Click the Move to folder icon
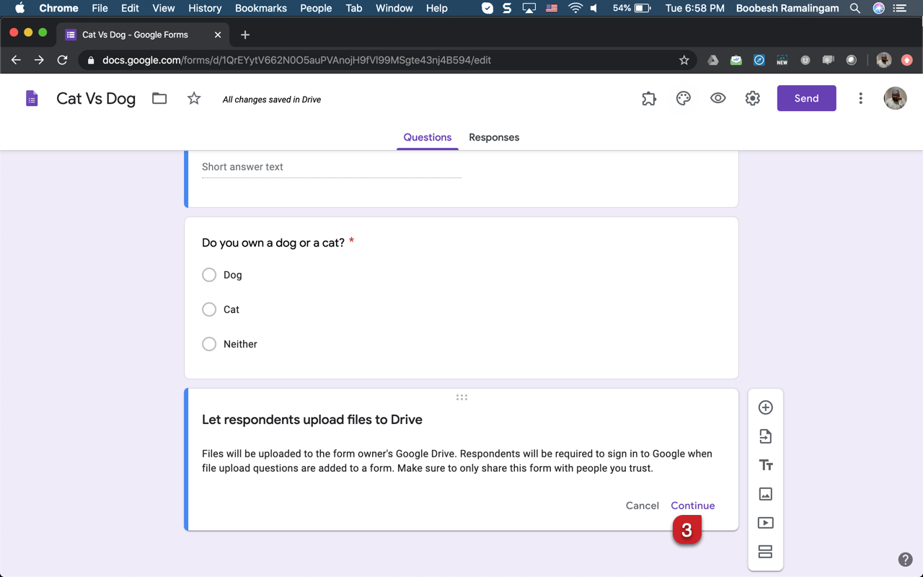This screenshot has width=923, height=577. pyautogui.click(x=159, y=99)
